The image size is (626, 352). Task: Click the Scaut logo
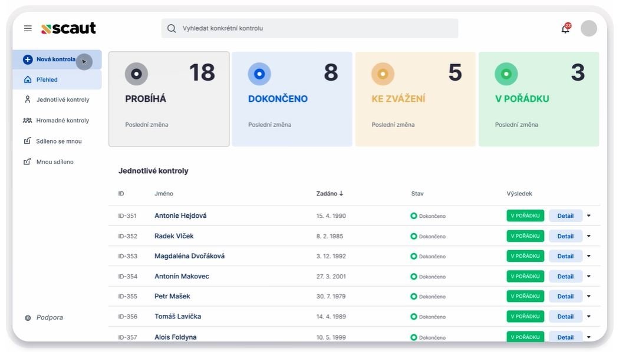click(68, 28)
